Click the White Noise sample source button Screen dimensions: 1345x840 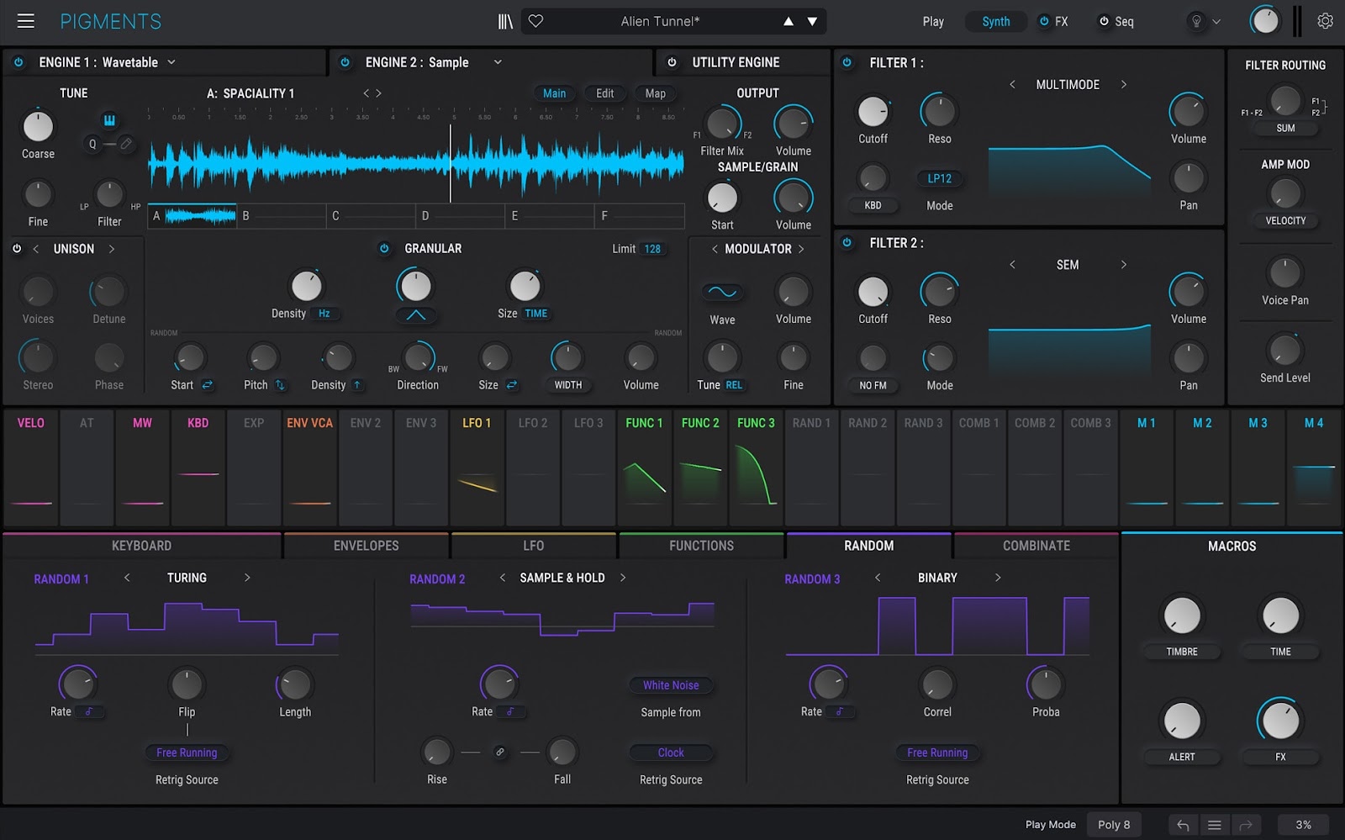(x=671, y=685)
